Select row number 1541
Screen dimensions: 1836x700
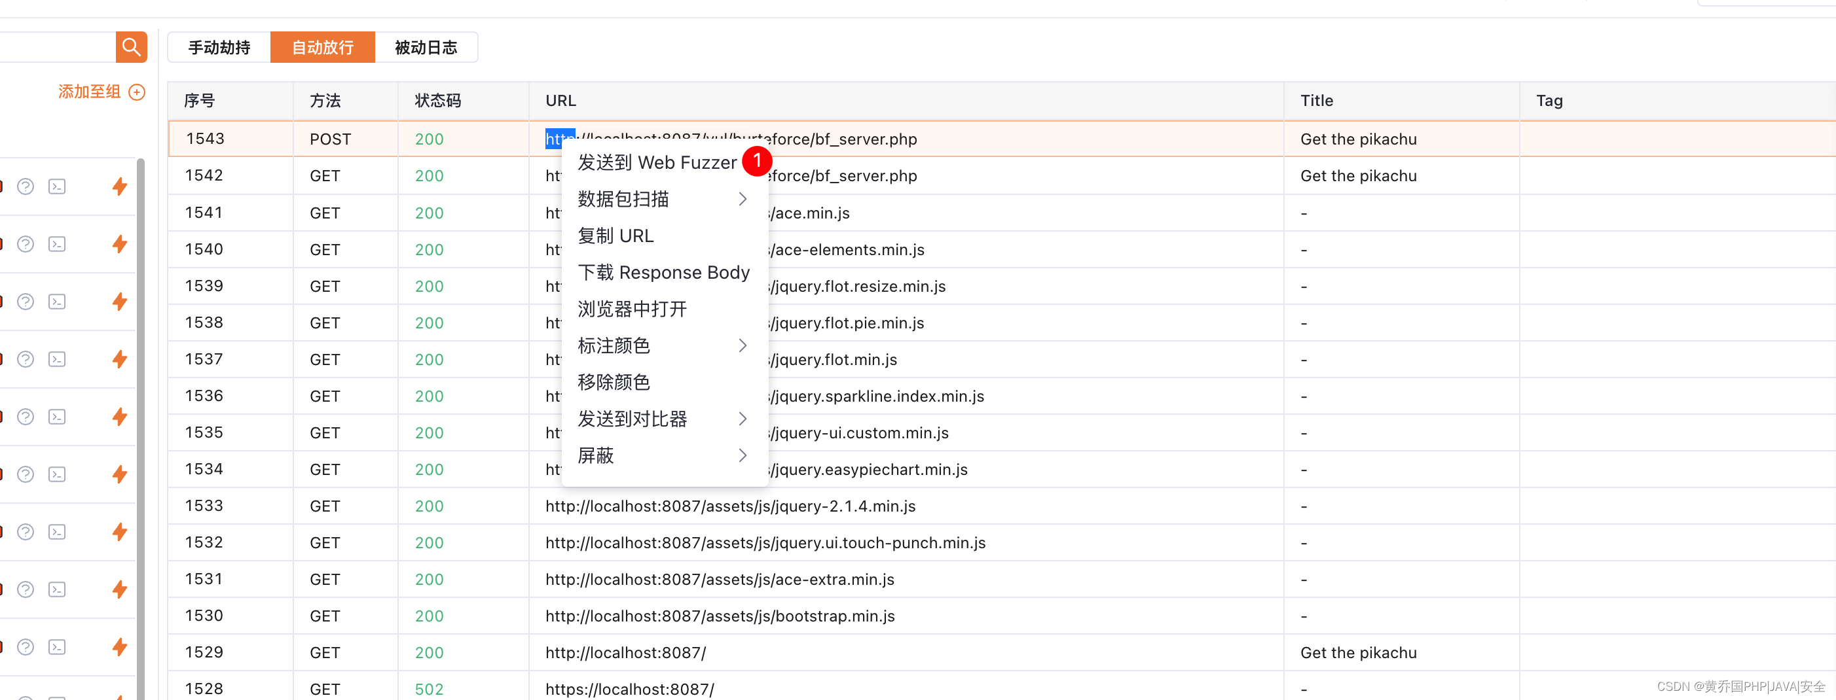204,213
